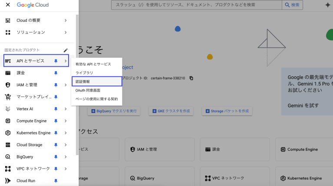
Task: Click the Gemini を試す link
Action: coord(303,105)
